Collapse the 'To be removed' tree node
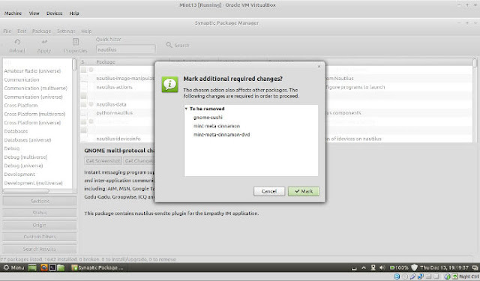The width and height of the screenshot is (480, 281). pos(186,109)
